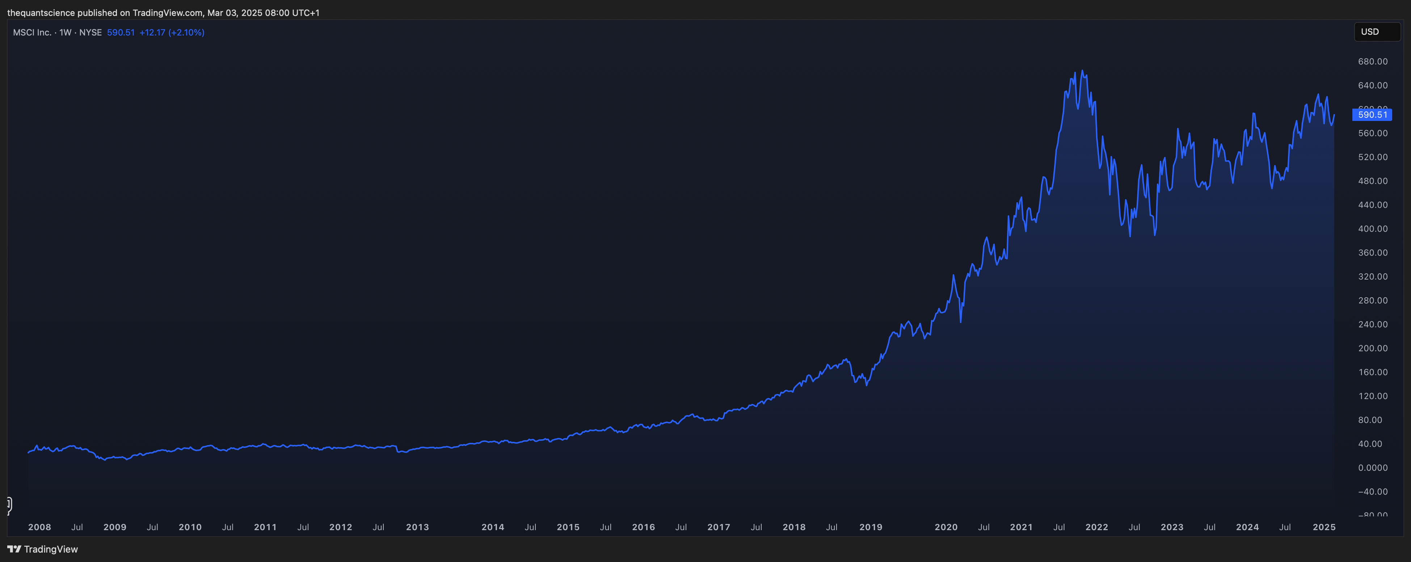This screenshot has height=562, width=1411.
Task: Click the +12.17 (+2.10%) change value
Action: 172,32
